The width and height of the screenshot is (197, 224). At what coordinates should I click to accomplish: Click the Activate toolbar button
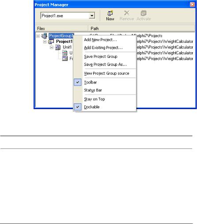click(x=144, y=15)
